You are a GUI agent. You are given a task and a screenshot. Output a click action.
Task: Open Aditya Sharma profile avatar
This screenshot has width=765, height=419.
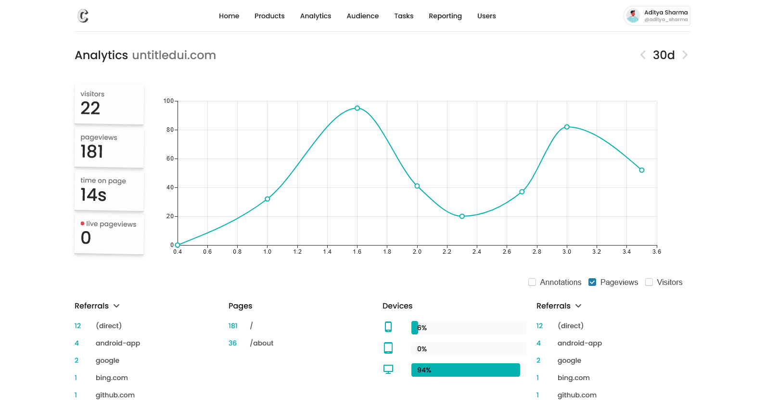click(633, 16)
